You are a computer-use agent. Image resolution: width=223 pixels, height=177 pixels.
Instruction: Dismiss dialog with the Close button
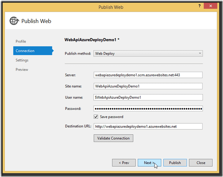coord(201,163)
